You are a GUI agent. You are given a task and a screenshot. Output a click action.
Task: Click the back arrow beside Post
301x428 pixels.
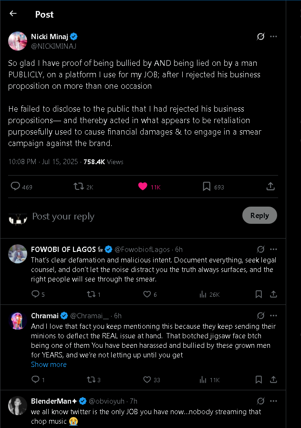point(13,14)
